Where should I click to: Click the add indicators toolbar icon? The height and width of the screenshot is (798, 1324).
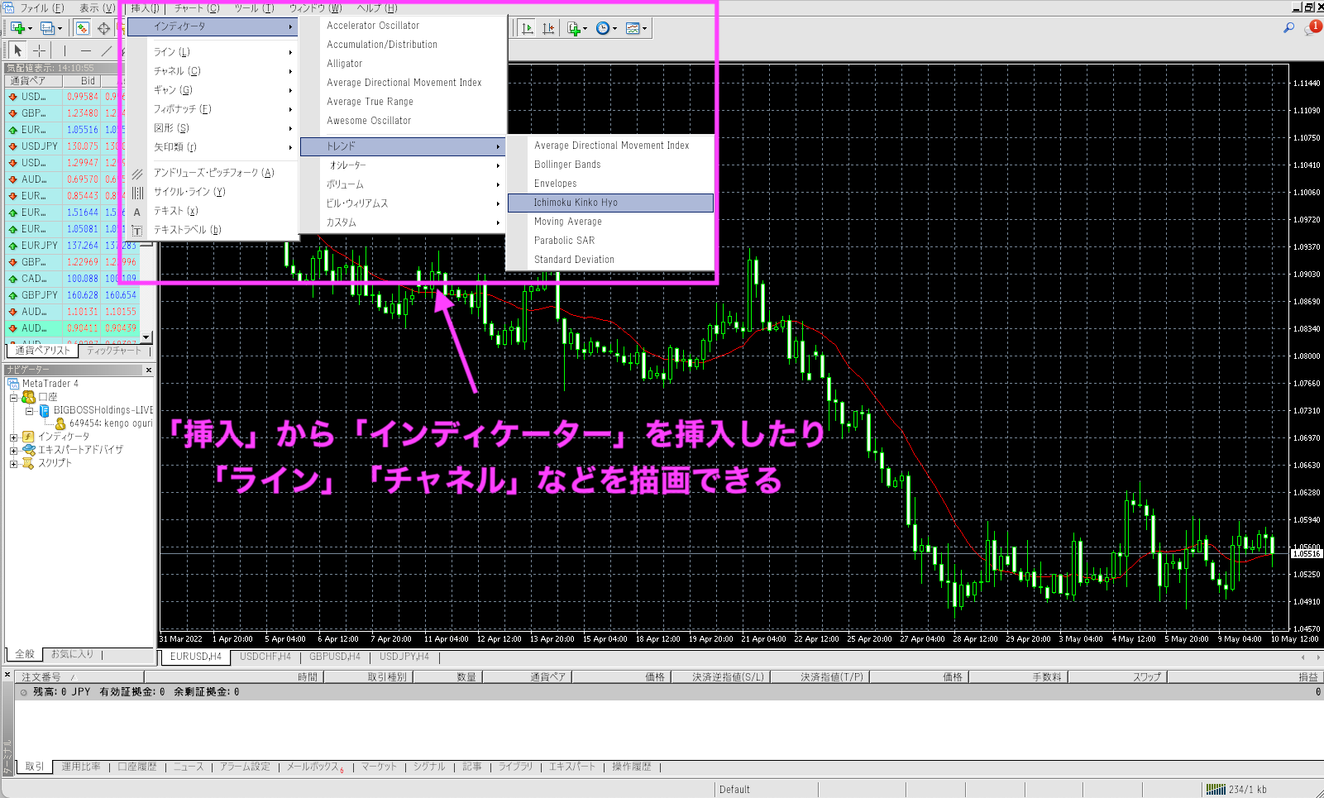pyautogui.click(x=575, y=28)
